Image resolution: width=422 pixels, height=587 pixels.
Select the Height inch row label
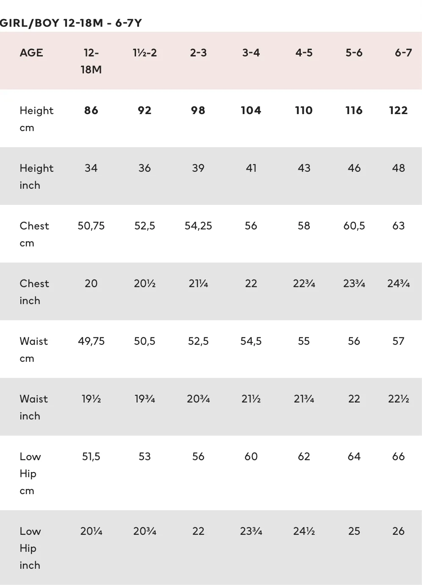(36, 177)
